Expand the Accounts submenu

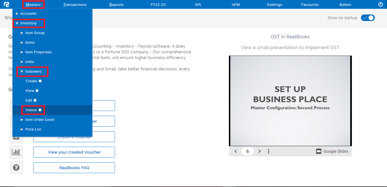28,14
